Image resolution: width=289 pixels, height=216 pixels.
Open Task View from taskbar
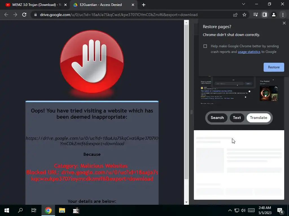[34, 210]
